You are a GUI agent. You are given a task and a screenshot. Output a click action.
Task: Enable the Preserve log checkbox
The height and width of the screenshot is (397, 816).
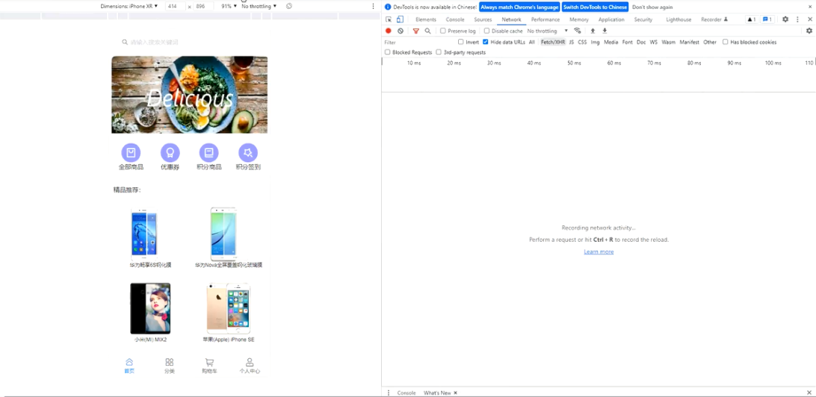click(443, 31)
